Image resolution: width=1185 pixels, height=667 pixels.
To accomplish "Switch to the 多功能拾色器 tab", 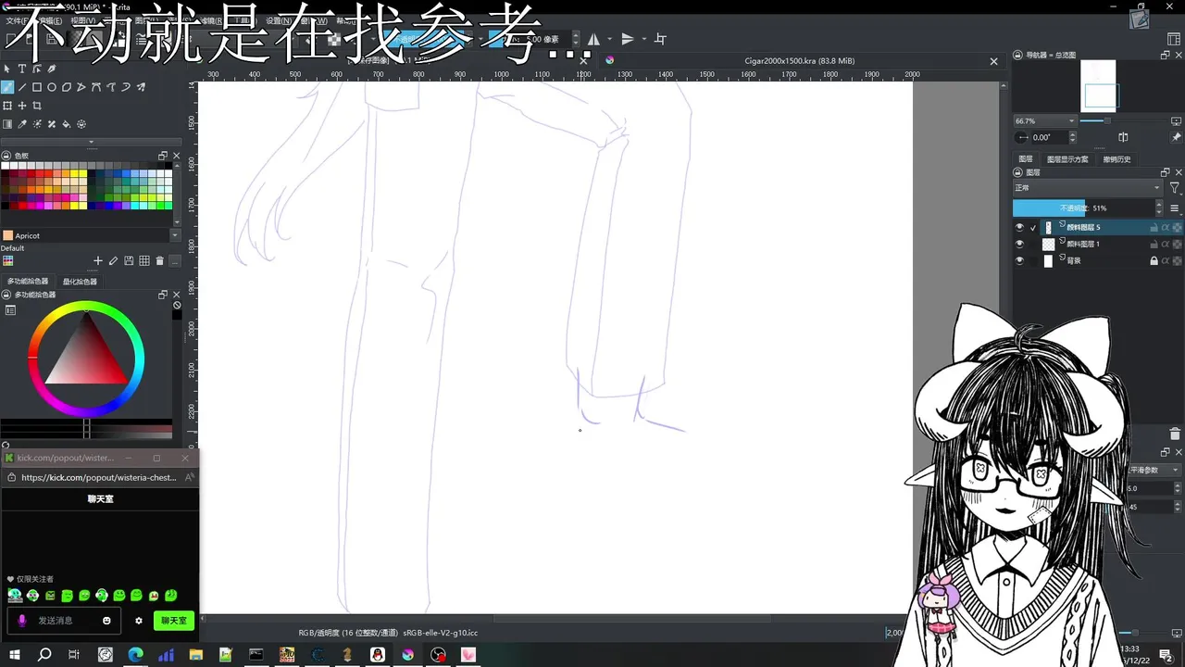I will point(27,282).
